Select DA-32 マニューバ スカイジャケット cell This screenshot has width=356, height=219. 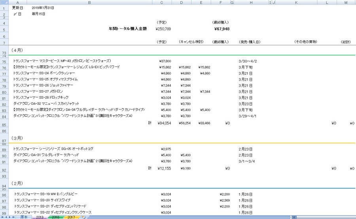[x=46, y=104]
